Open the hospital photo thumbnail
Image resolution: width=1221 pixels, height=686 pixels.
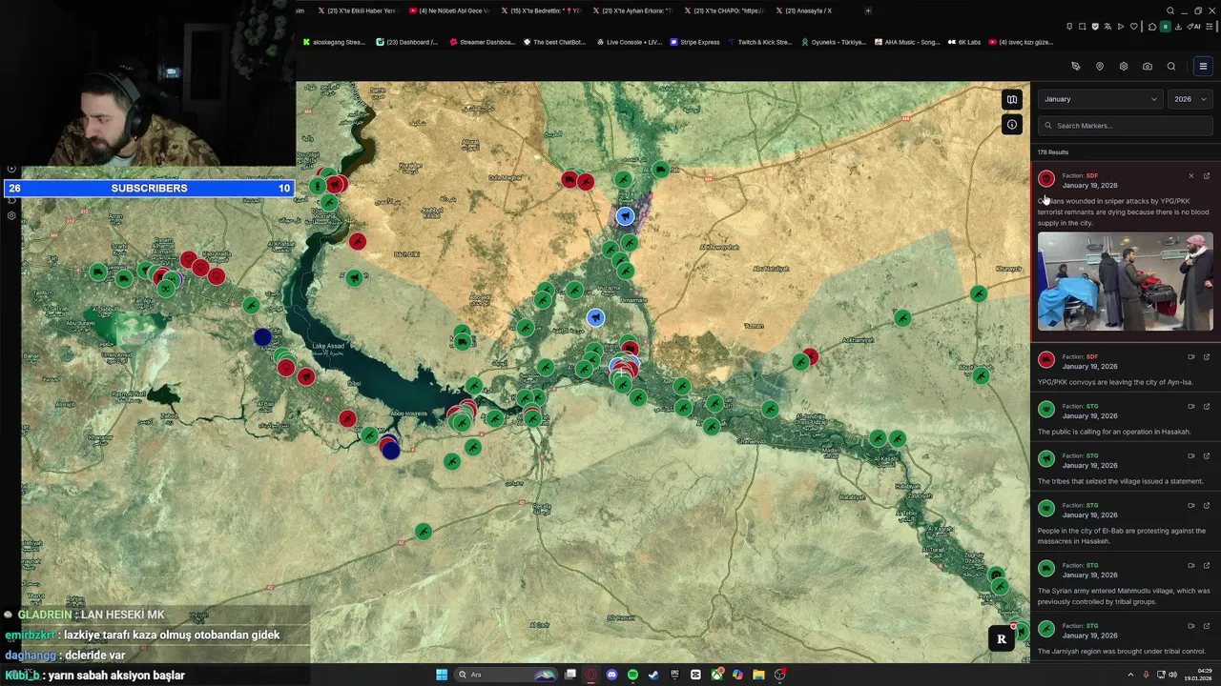click(x=1126, y=282)
